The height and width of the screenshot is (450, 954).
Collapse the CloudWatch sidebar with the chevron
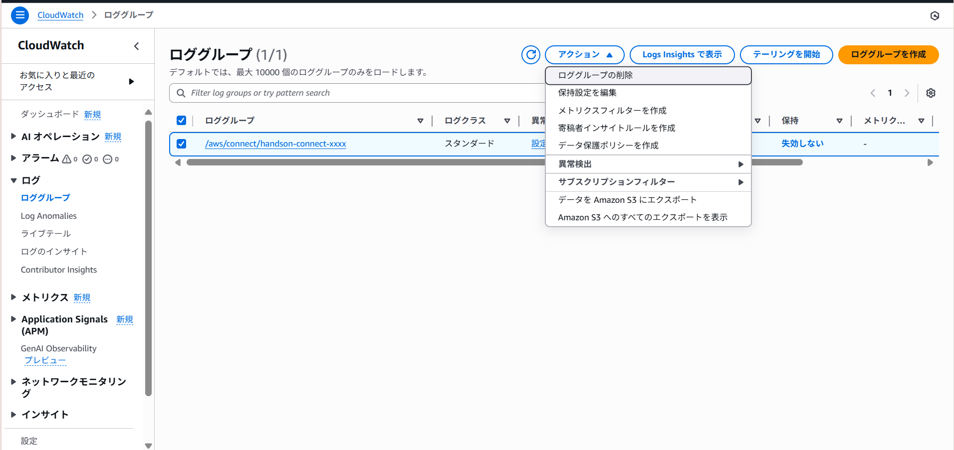137,46
